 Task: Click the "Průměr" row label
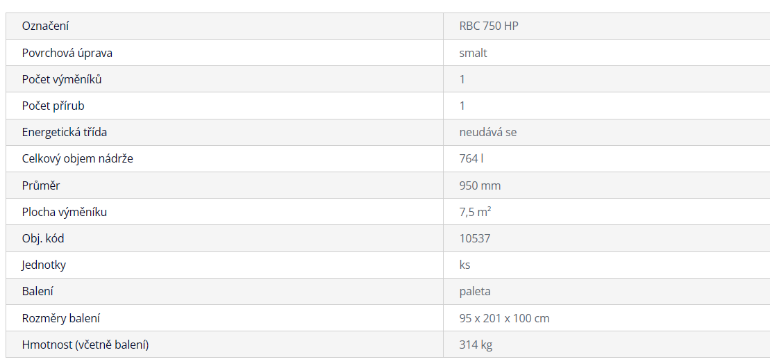pos(41,185)
